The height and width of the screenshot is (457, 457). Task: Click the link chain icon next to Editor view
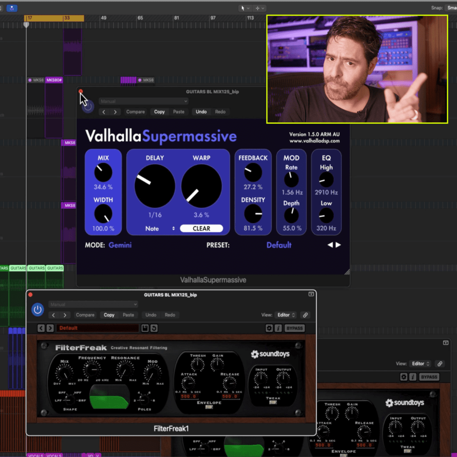coord(305,315)
